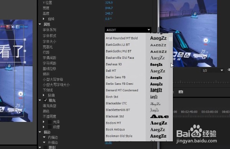The image size is (230, 149).
Task: Click the 高度 height value 240.7
Action: coord(109,13)
